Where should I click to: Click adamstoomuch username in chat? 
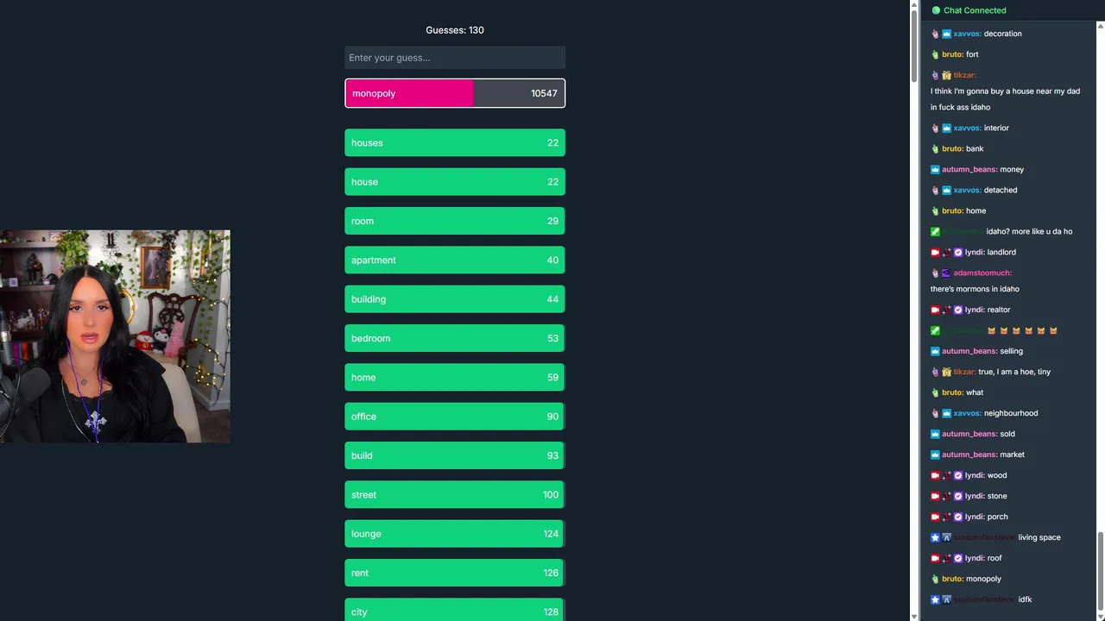point(982,273)
